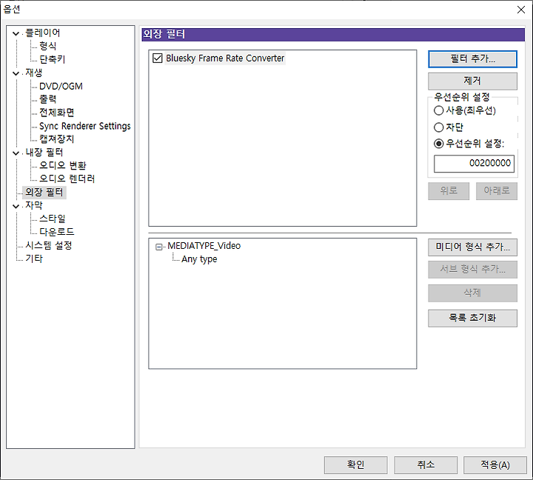Select the 내장 필터 tree item
This screenshot has height=480, width=533.
coord(44,153)
